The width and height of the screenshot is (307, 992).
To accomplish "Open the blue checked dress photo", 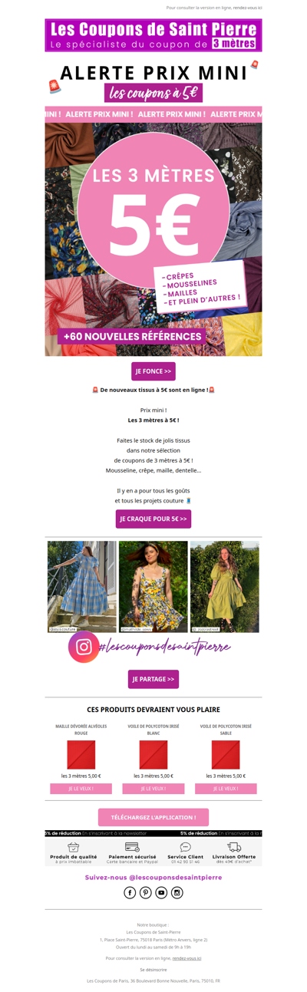I will [x=82, y=587].
